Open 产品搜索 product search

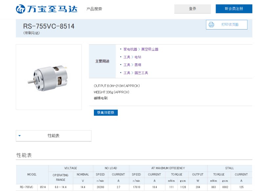click(94, 9)
